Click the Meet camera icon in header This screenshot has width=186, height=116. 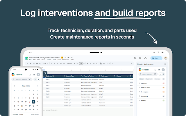coord(145,58)
